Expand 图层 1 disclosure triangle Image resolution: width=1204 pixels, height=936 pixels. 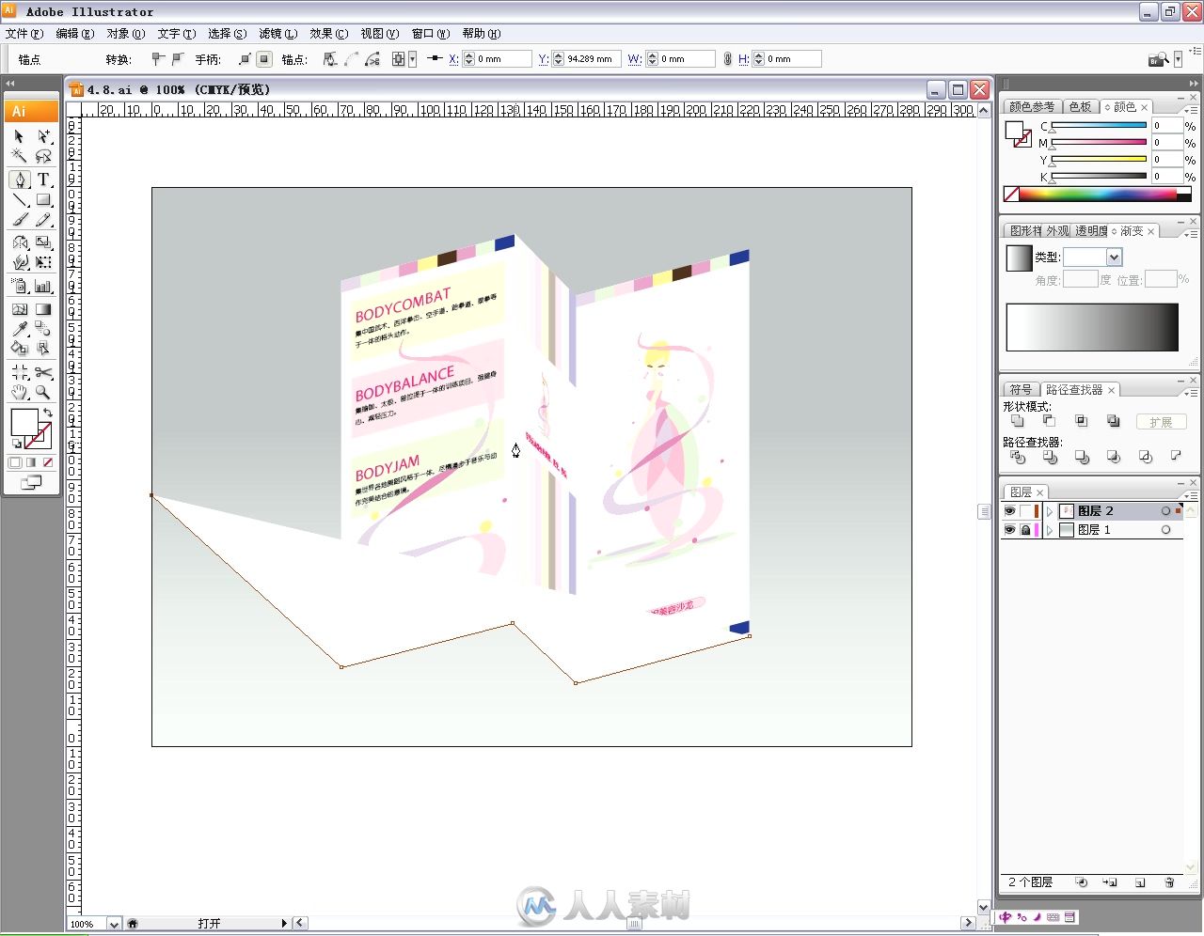(1050, 530)
